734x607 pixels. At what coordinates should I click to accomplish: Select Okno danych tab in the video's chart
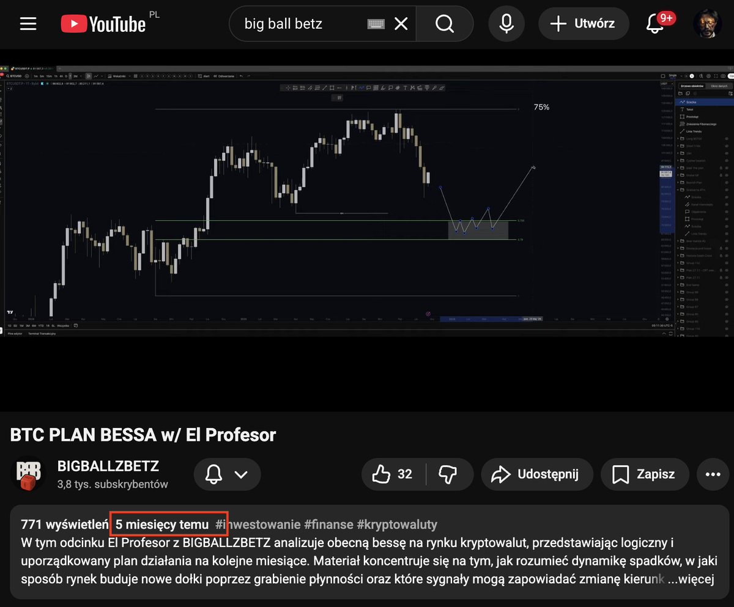(x=718, y=86)
